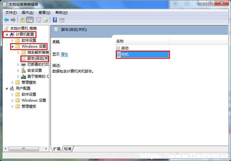Select the 关机 script item in the list

click(x=142, y=54)
